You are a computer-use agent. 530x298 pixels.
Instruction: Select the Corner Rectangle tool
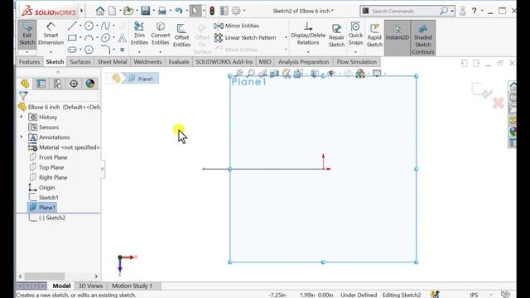click(72, 38)
